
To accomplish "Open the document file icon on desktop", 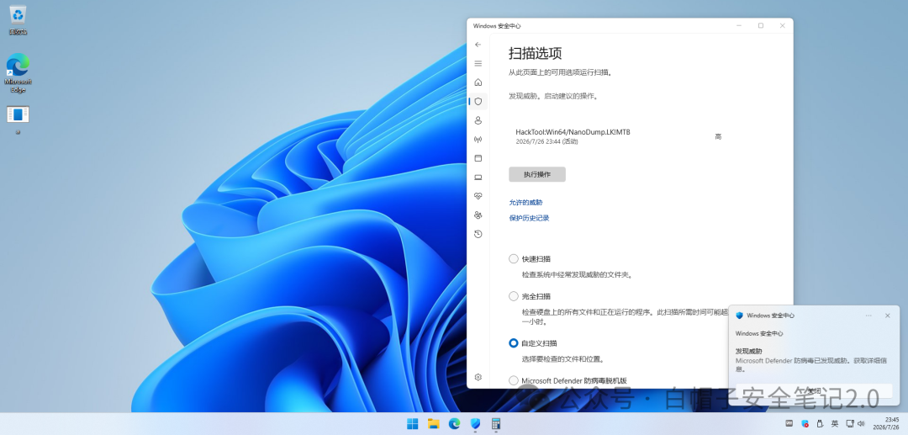I will (18, 120).
